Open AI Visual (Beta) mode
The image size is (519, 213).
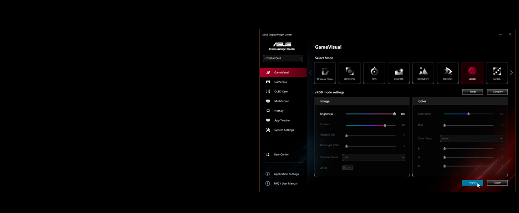pos(325,73)
